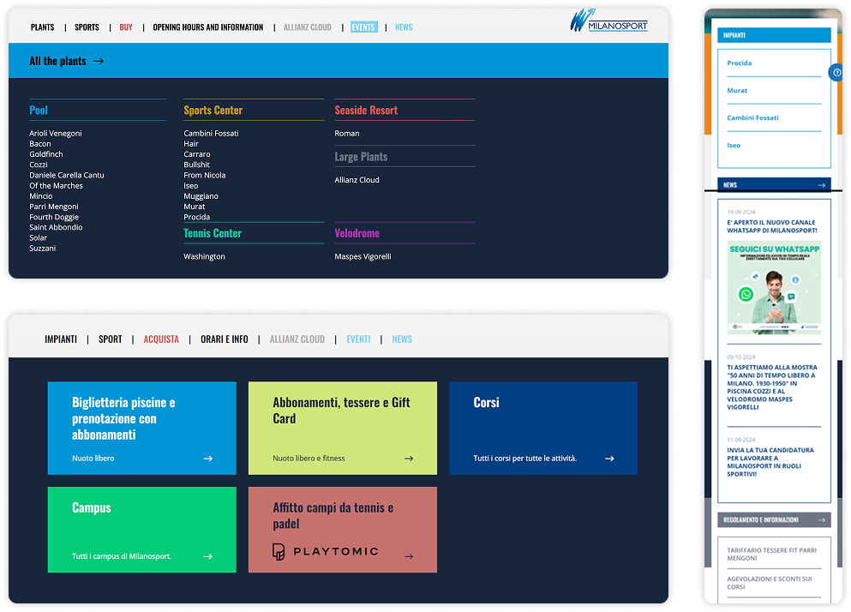The image size is (851, 612).
Task: Click the 'Procida' link under Impianti
Action: (x=738, y=63)
